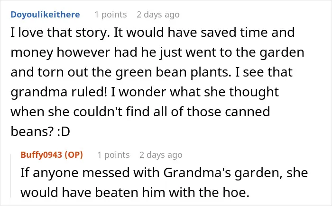Open the timestamp link on Buffy0943's reply
Screen dimensions: 332x206
click(161, 155)
